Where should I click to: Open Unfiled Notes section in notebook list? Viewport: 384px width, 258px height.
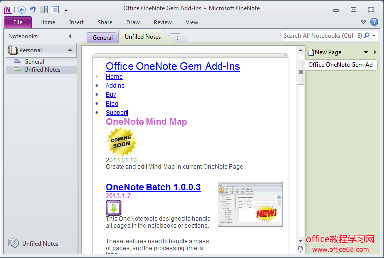point(42,70)
